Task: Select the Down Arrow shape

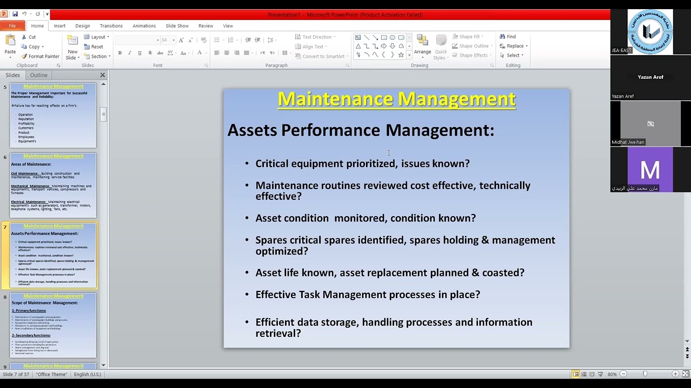Action: click(x=392, y=46)
